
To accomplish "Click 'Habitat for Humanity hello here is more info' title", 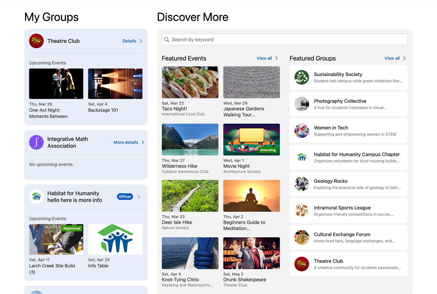I will (75, 197).
